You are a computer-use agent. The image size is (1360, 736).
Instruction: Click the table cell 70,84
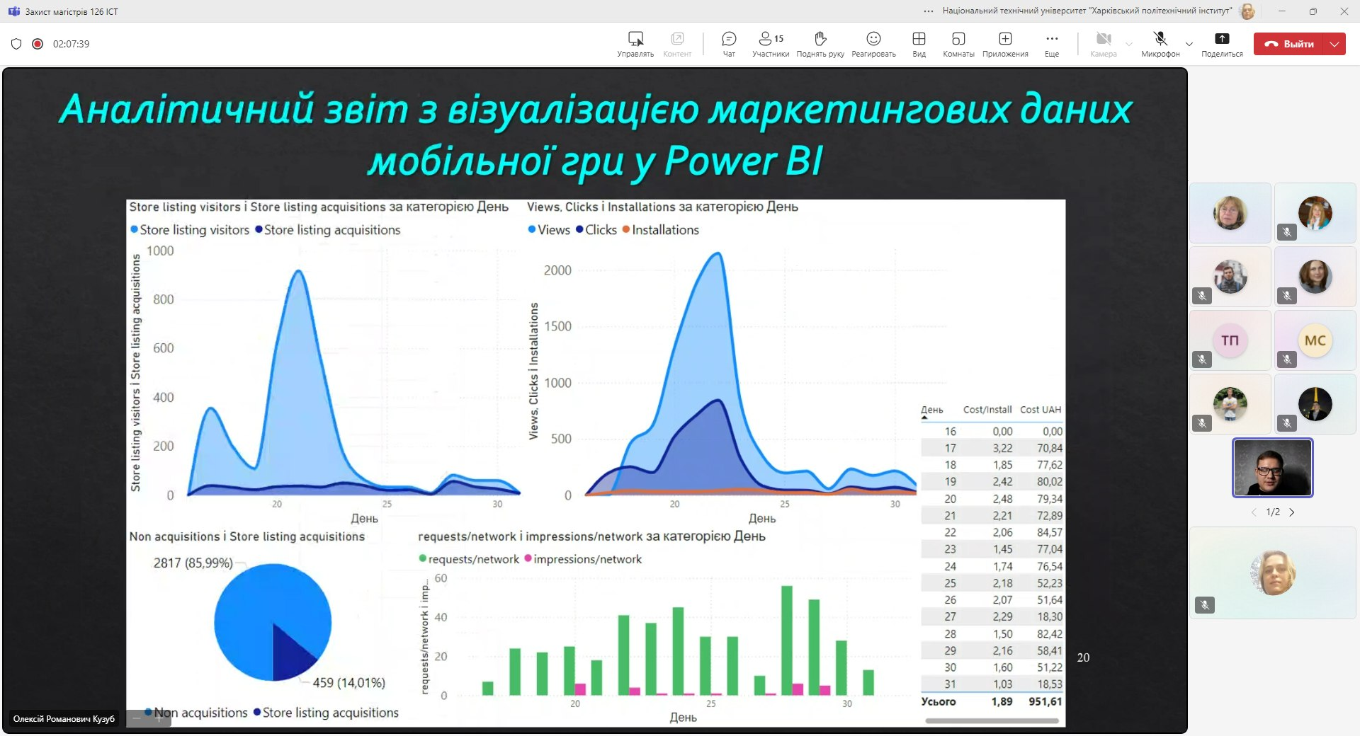pos(1050,448)
